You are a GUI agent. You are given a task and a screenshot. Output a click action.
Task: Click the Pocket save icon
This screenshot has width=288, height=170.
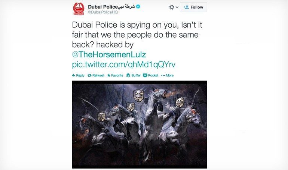145,75
